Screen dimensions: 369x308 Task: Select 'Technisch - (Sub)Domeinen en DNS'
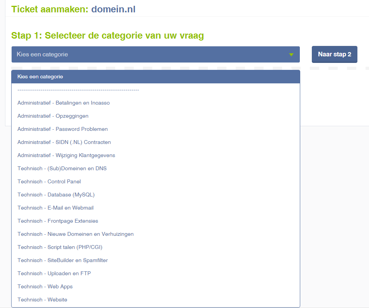click(156, 169)
